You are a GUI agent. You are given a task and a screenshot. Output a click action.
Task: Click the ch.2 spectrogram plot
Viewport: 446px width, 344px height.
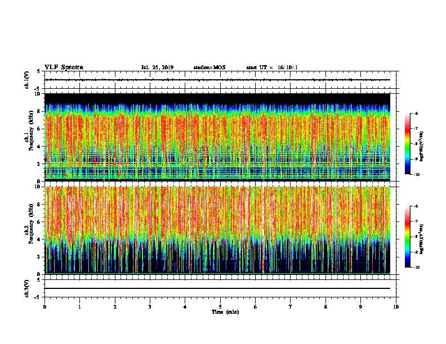217,230
